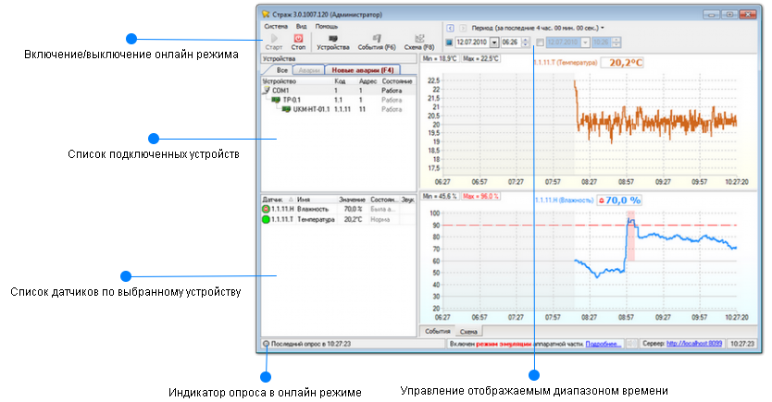Click the UKM-HT-01.1 device board icon
Viewport: 772px width, 402px height.
tap(286, 109)
